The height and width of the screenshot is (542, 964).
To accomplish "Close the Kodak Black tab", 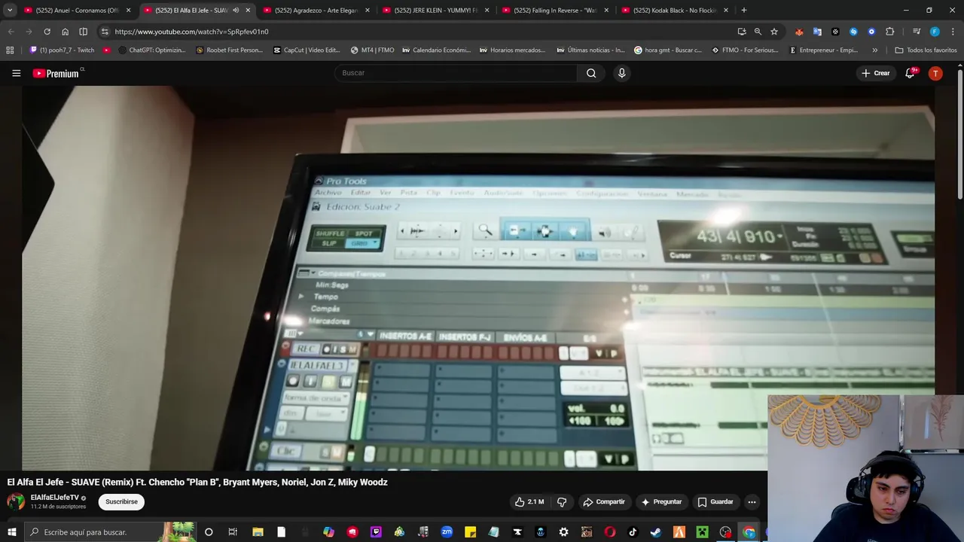I will [x=726, y=11].
